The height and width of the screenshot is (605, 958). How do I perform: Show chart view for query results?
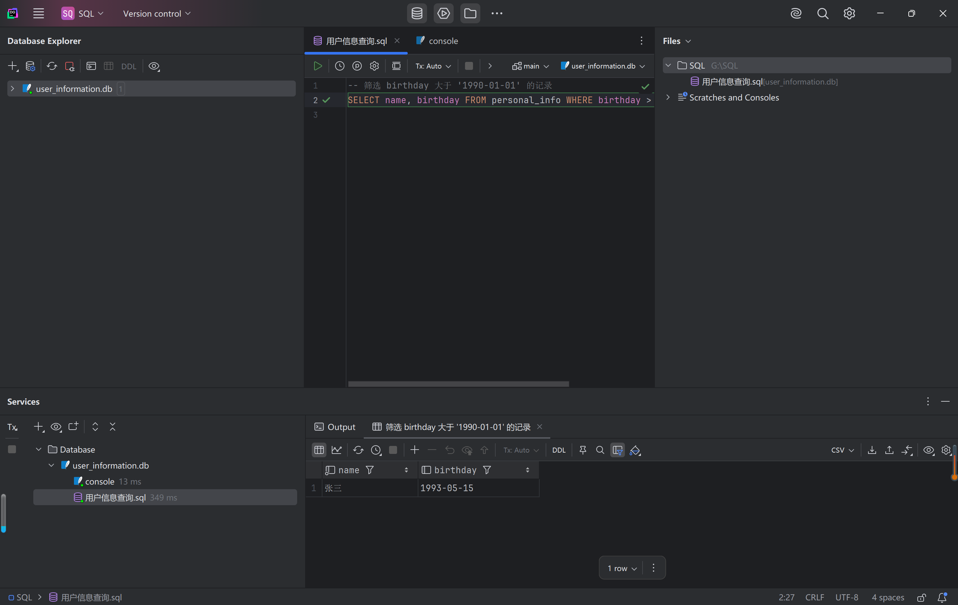(336, 450)
